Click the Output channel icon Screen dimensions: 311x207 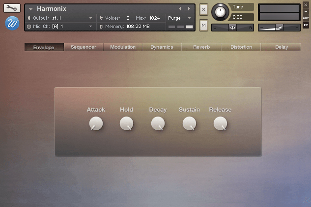coord(29,18)
